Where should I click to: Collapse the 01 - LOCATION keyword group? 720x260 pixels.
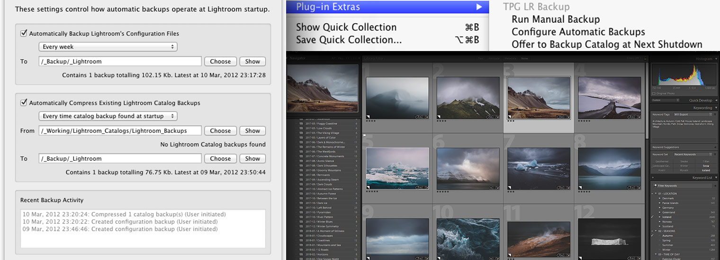point(656,194)
